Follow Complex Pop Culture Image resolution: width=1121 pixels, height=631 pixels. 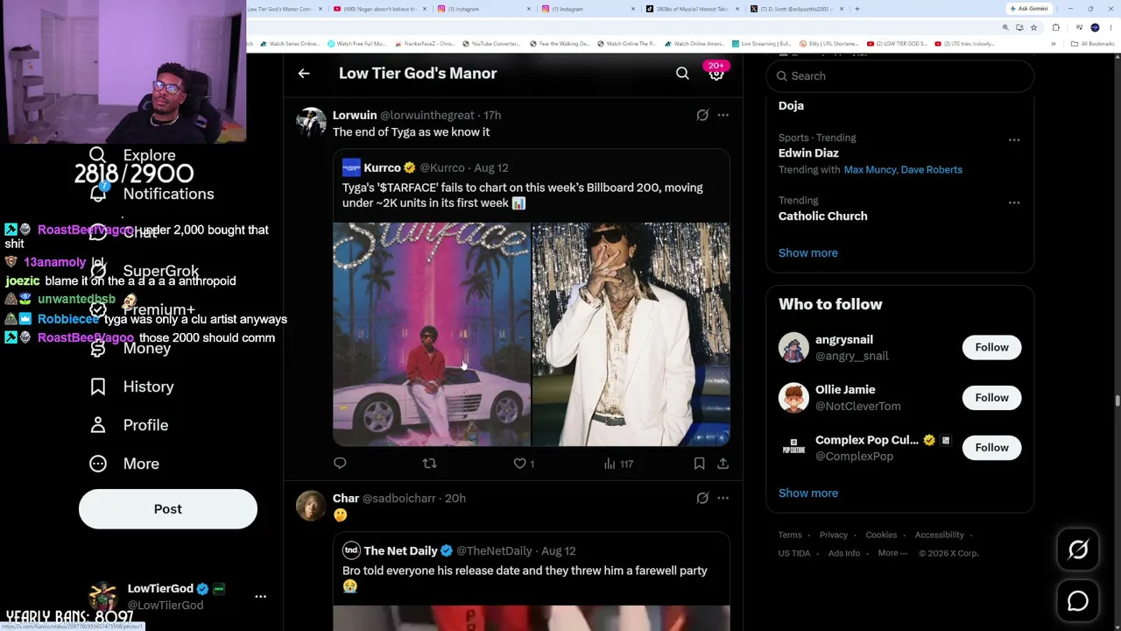pos(991,448)
